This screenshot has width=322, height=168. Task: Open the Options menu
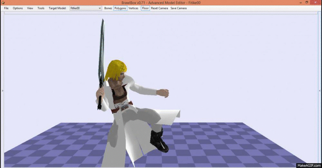18,8
